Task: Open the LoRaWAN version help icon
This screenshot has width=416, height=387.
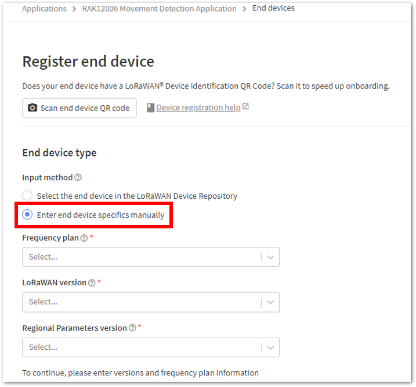Action: pos(92,283)
